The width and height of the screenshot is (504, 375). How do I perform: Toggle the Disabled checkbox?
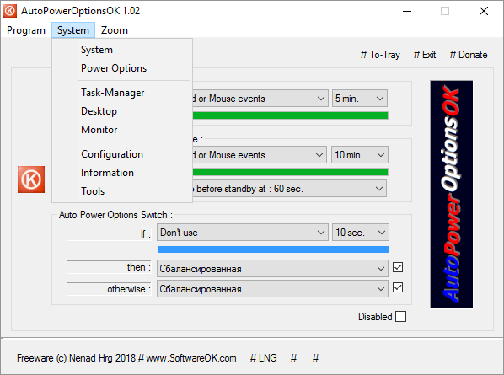pos(400,317)
